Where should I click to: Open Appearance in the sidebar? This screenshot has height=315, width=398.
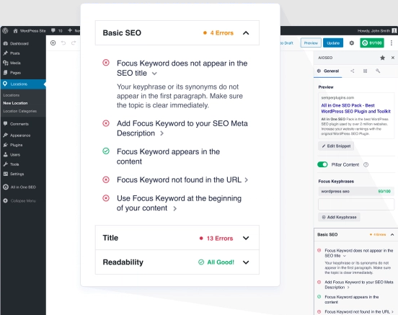[17, 136]
